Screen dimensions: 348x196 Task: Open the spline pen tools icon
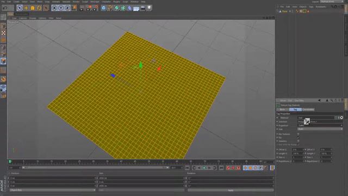coord(110,8)
